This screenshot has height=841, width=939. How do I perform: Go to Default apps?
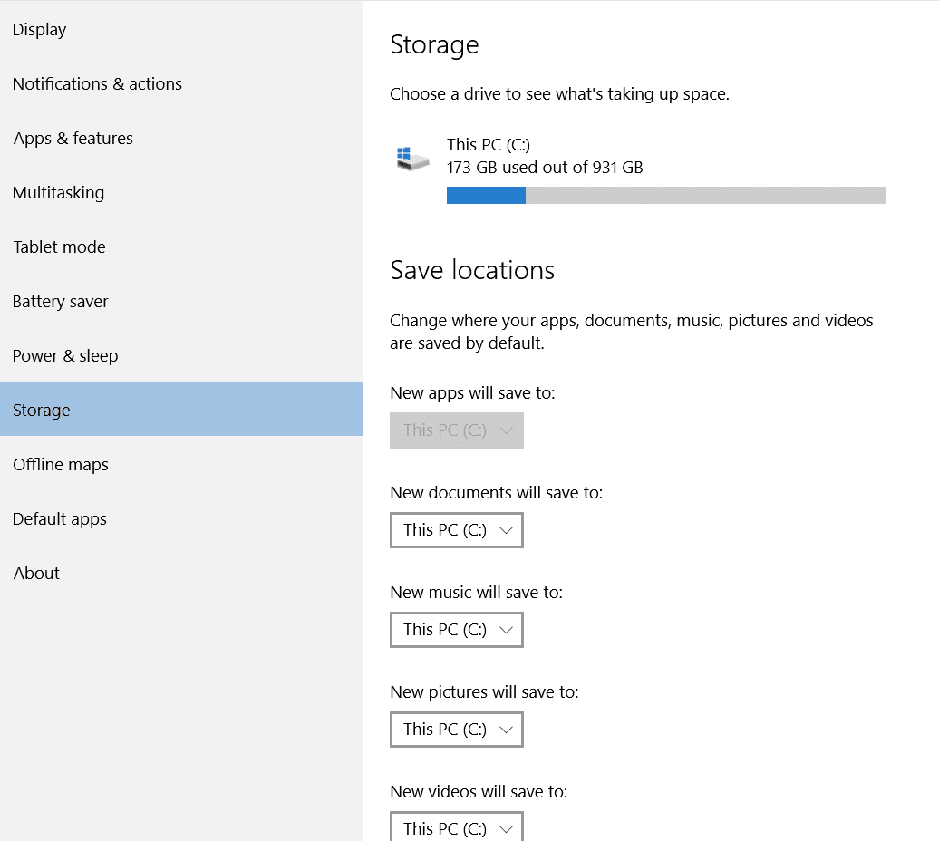point(181,519)
